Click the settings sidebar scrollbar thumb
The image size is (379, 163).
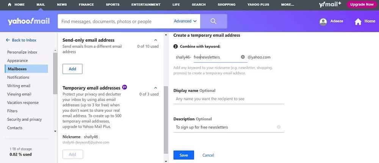[x=55, y=73]
